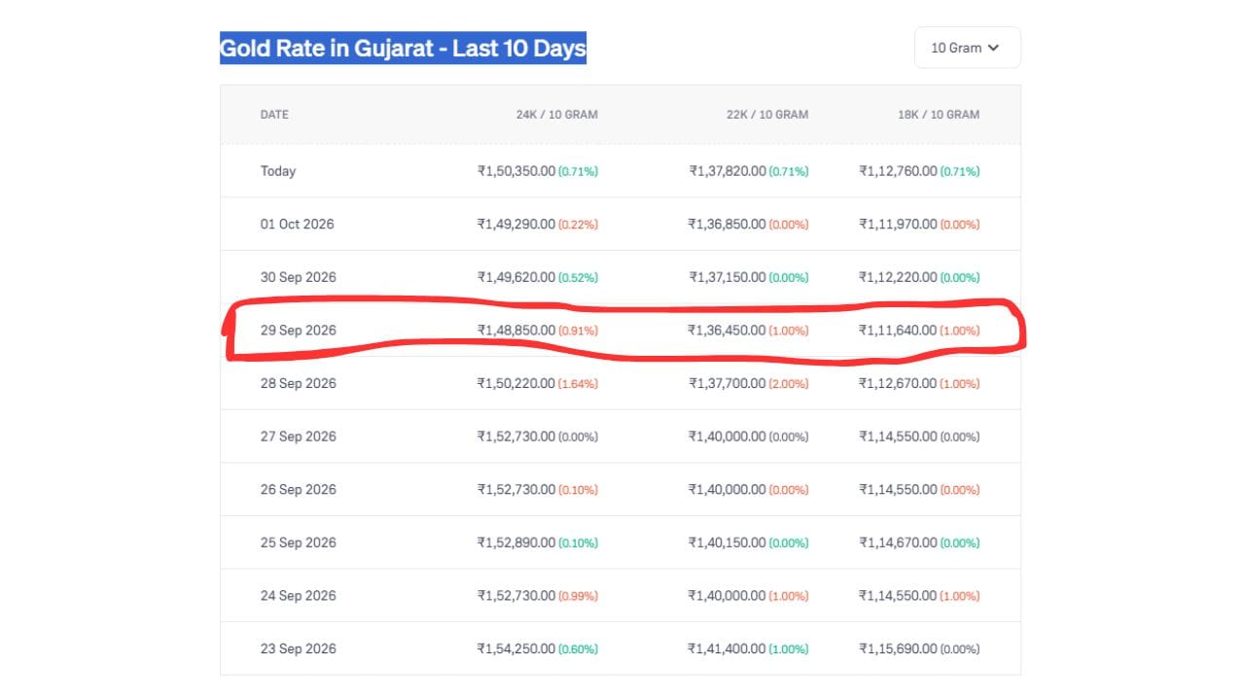Screen dimensions: 1245x700
Task: Open the 10 Gram unit dropdown
Action: (x=967, y=48)
